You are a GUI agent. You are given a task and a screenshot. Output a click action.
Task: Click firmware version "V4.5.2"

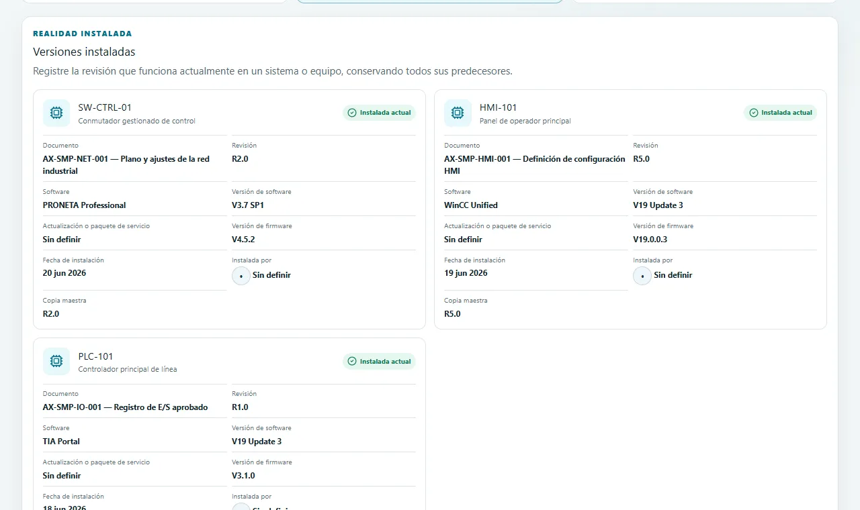pos(243,240)
